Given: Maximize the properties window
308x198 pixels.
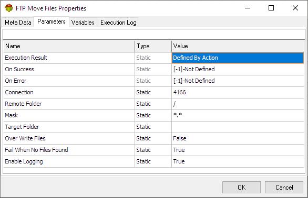Looking at the screenshot, I should [271, 8].
